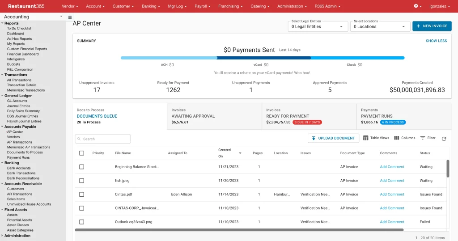Open the Select Locations dropdown
Image resolution: width=458 pixels, height=241 pixels.
click(380, 26)
